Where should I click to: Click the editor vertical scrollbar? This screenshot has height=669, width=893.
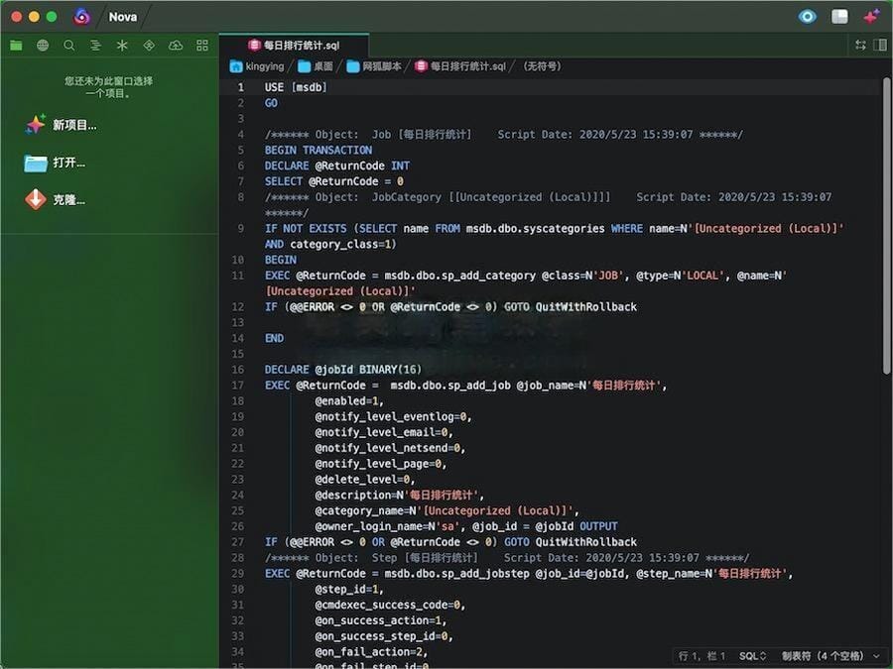[x=886, y=228]
